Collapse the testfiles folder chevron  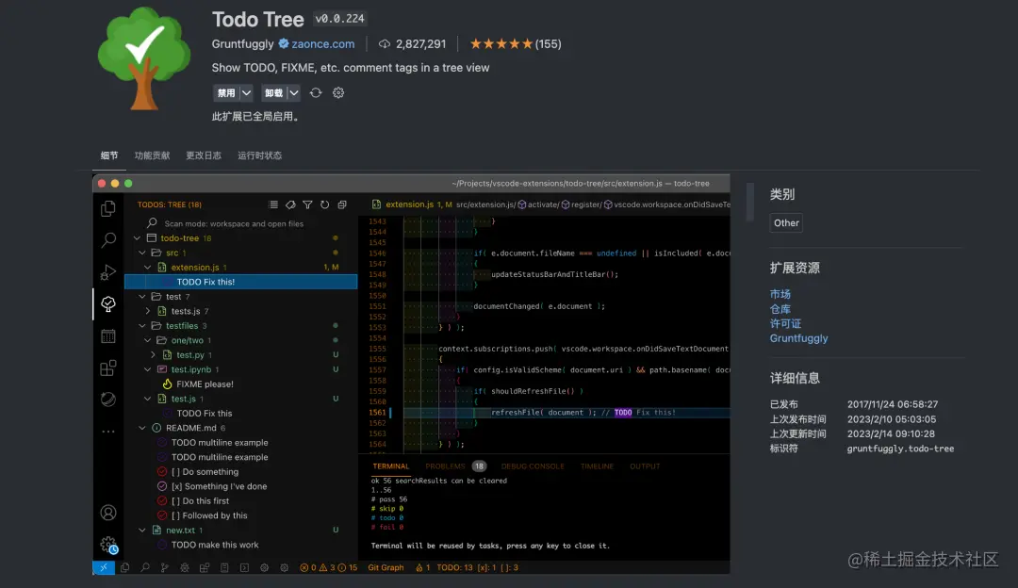click(x=143, y=326)
